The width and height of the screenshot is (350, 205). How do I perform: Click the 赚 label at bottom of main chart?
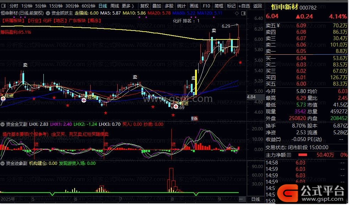pos(194,119)
